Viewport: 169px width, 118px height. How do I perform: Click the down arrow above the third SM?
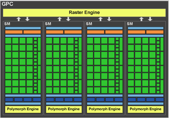(109, 19)
